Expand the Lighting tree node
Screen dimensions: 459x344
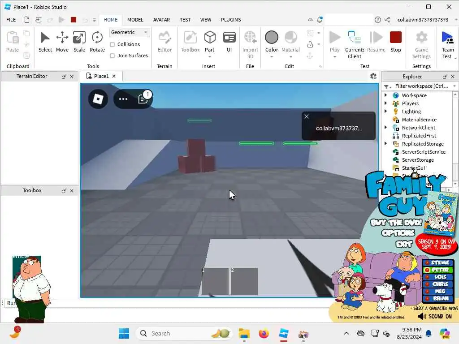[x=386, y=111]
